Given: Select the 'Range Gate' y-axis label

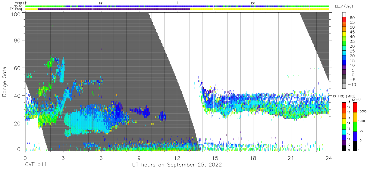Looking at the screenshot, I should (x=5, y=82).
